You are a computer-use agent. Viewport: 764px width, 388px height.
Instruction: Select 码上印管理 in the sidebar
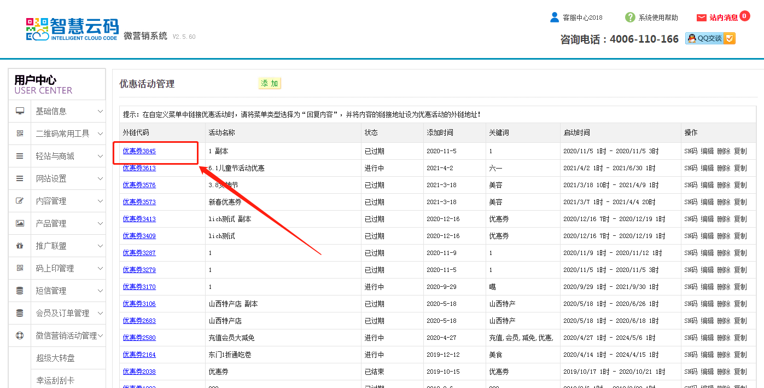coord(55,268)
